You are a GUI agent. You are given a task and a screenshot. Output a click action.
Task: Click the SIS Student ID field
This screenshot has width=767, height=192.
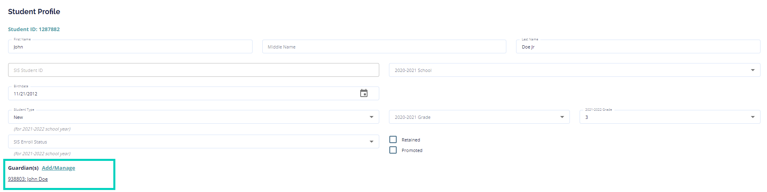pyautogui.click(x=193, y=70)
